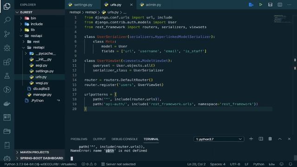Click the blue run-in-interactive icon in editor toolbar
297x167 pixels.
click(x=251, y=5)
